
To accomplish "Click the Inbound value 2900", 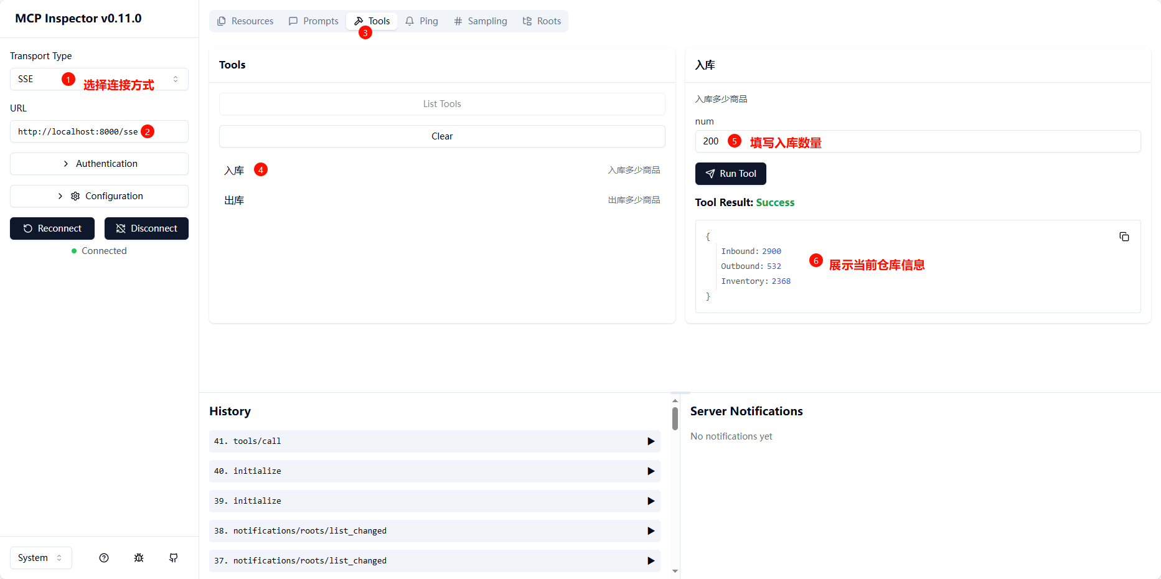I will (771, 252).
